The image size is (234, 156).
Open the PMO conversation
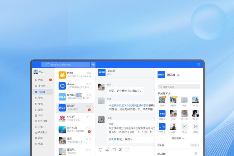click(75, 75)
